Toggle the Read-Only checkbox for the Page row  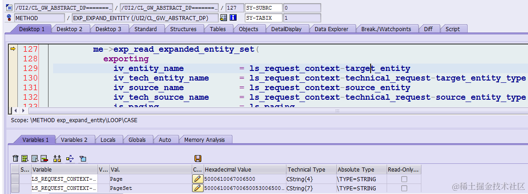(x=404, y=179)
